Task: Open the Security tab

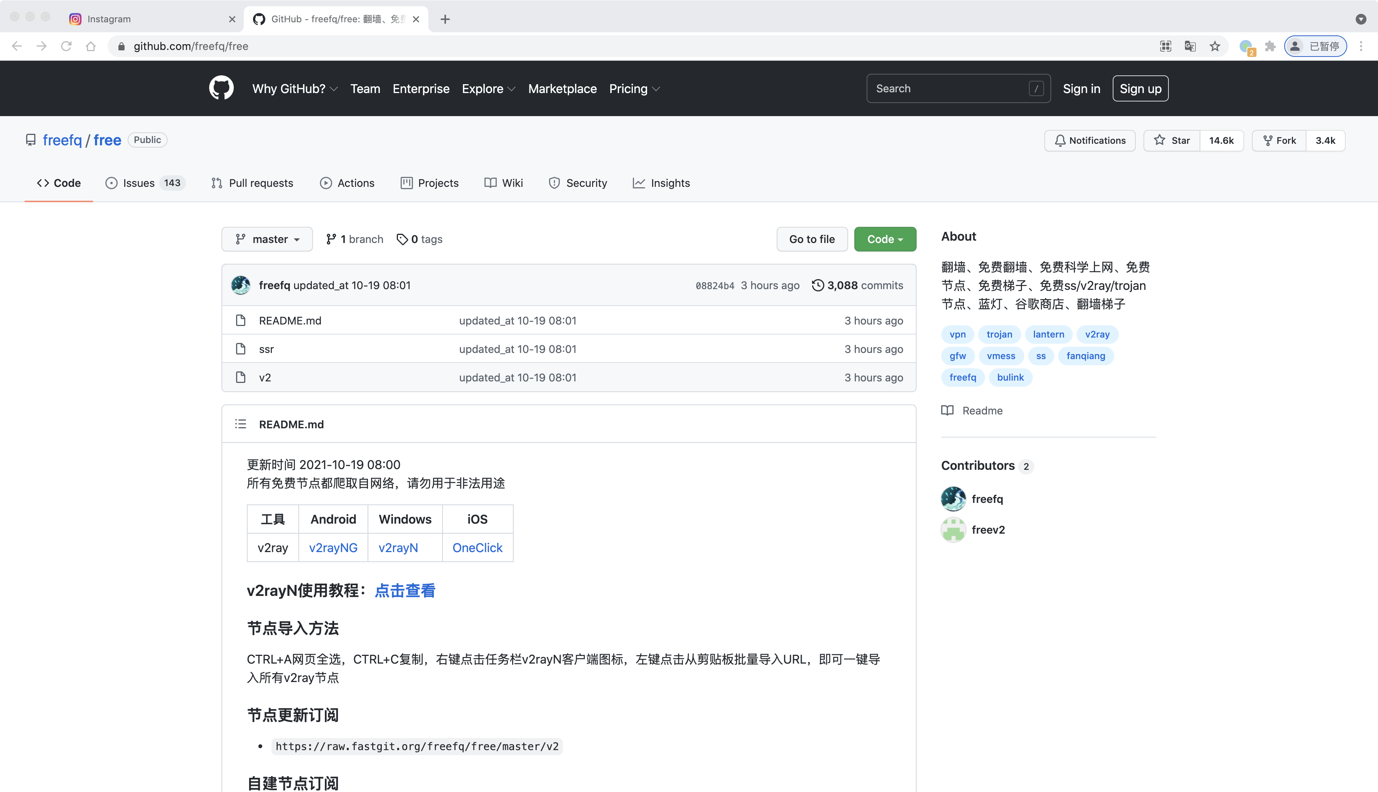Action: pos(577,183)
